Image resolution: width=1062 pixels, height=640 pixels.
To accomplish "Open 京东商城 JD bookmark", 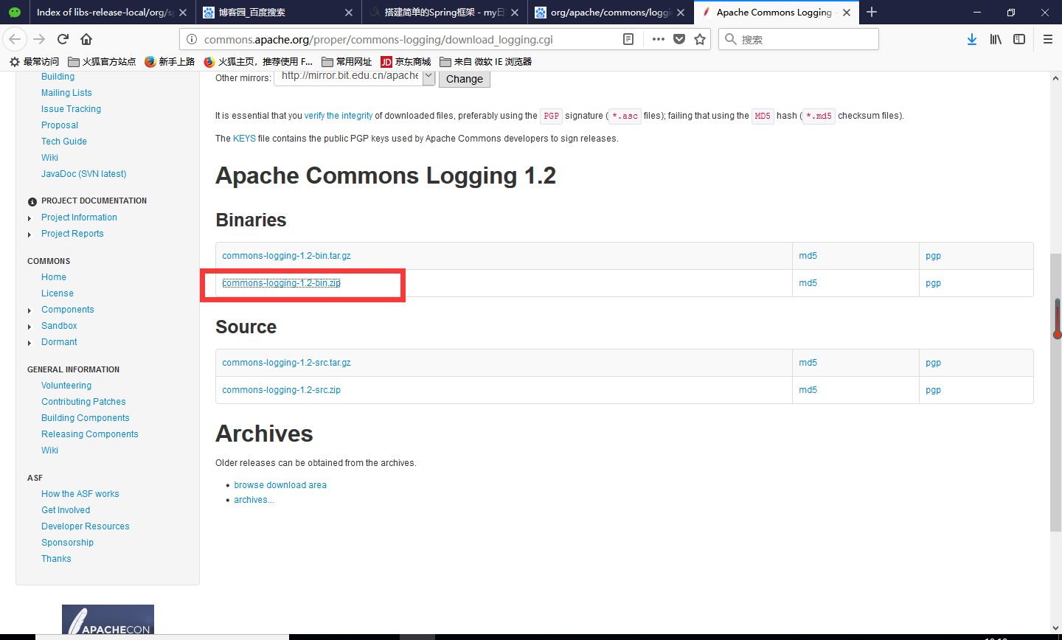I will (406, 61).
